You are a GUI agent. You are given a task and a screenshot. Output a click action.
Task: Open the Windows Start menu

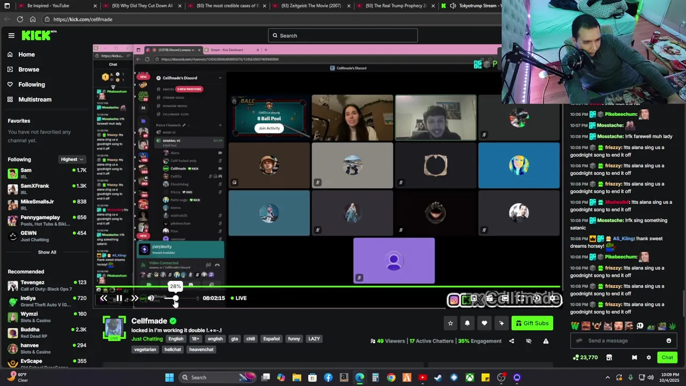[x=169, y=377]
